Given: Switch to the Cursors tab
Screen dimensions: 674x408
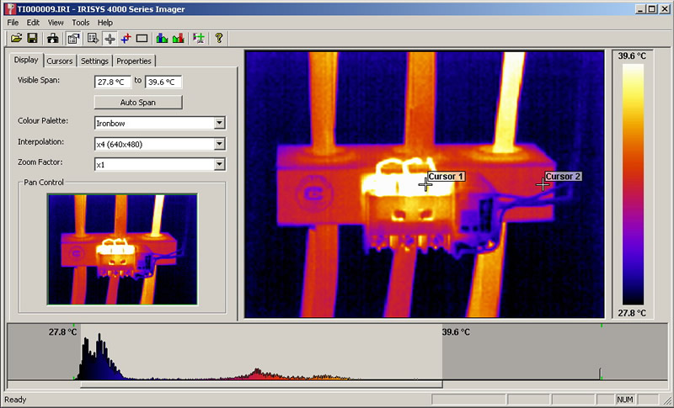Looking at the screenshot, I should pyautogui.click(x=60, y=61).
